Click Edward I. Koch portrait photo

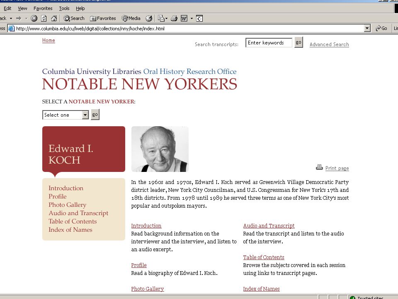(160, 149)
